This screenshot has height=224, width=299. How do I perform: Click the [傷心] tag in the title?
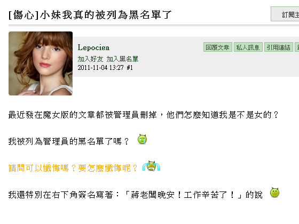point(24,15)
